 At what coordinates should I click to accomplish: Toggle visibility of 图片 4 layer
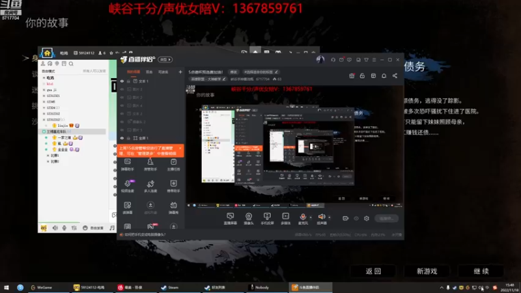pyautogui.click(x=122, y=105)
